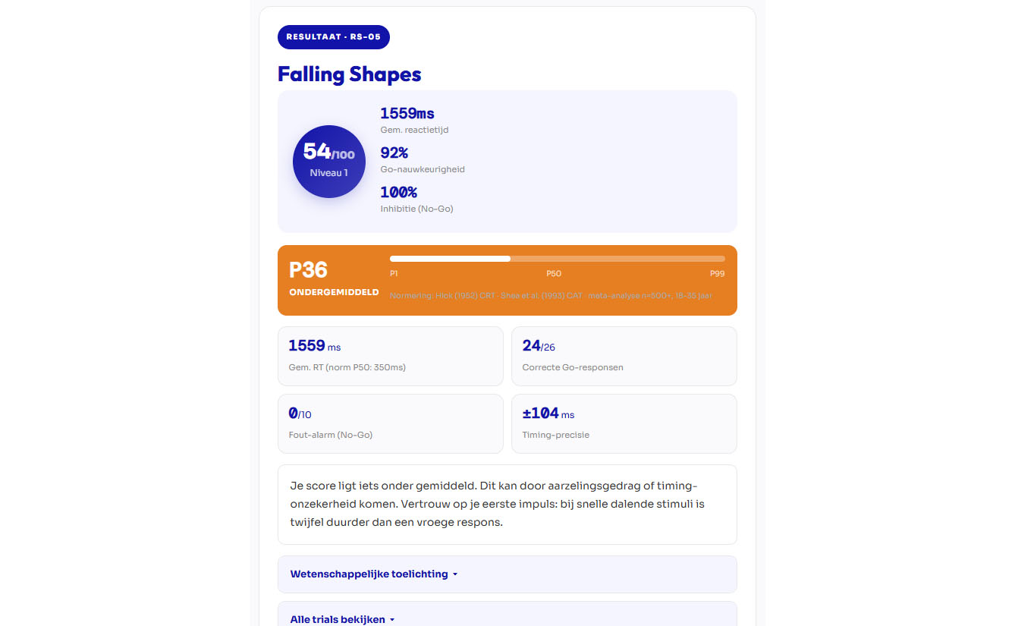Image resolution: width=1015 pixels, height=626 pixels.
Task: Click the Gem. RT 1559 ms card
Action: point(390,356)
